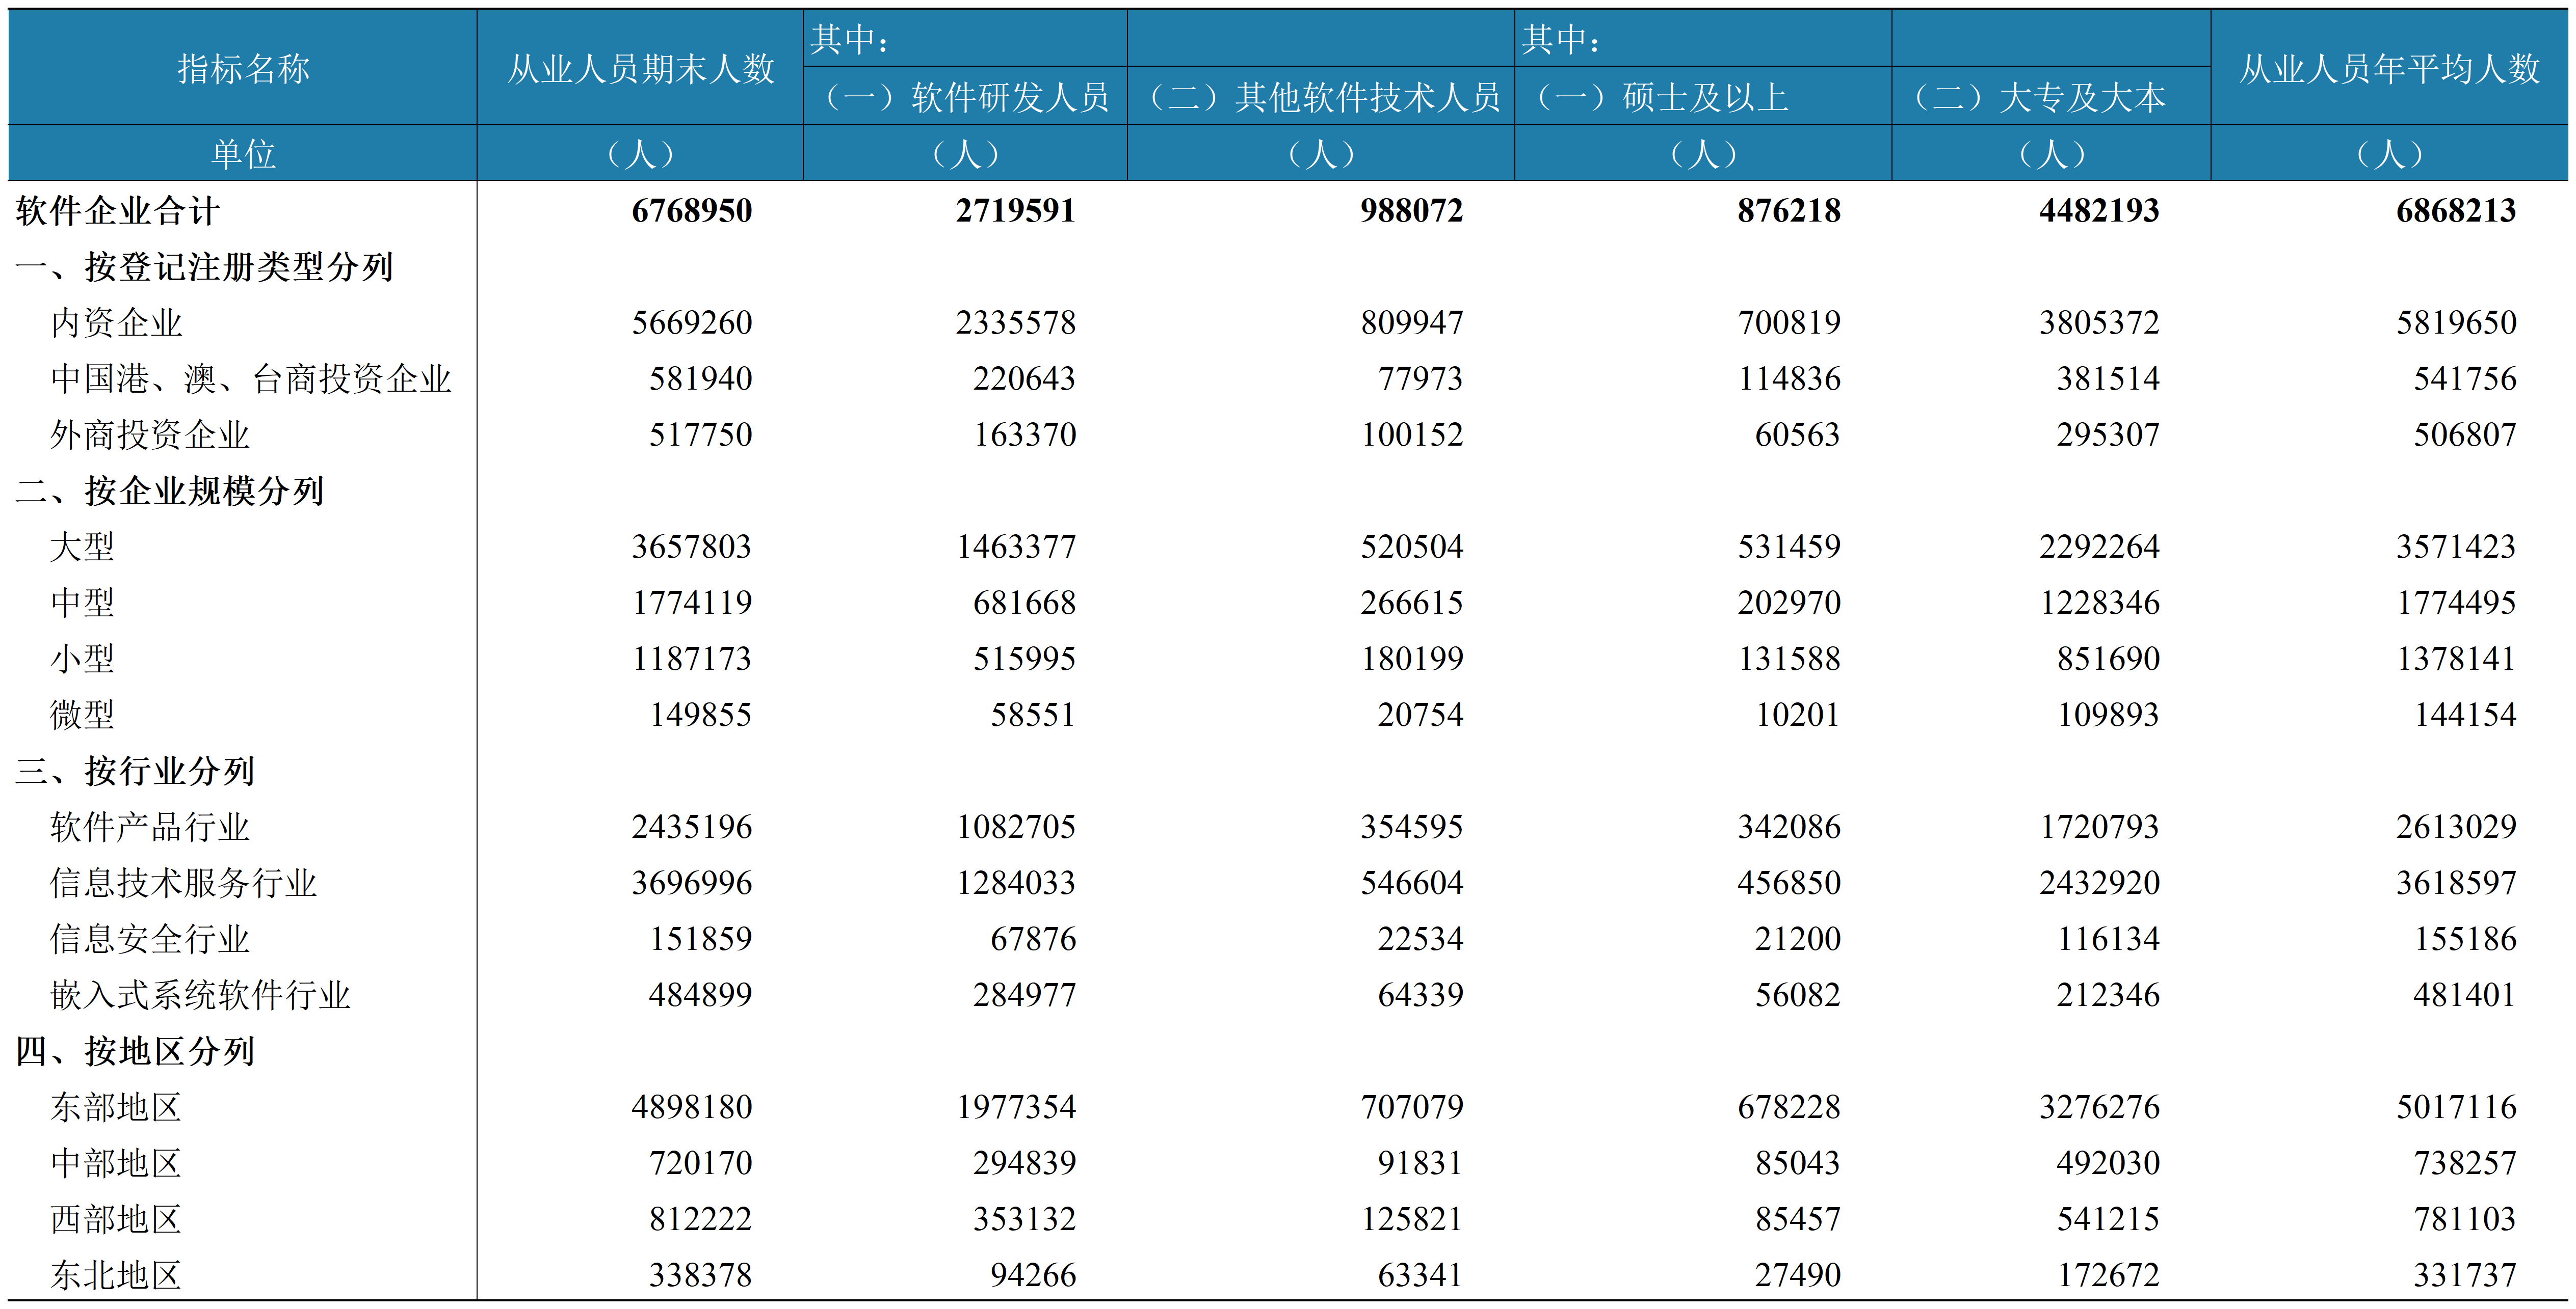Select the 微型 row label
The image size is (2576, 1309).
pos(82,715)
